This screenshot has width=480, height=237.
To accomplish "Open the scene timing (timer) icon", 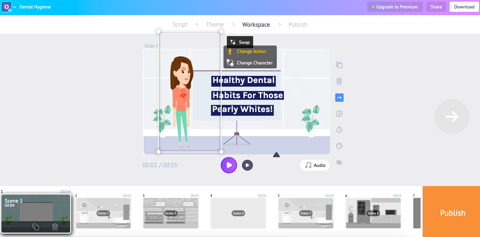I will 339,129.
